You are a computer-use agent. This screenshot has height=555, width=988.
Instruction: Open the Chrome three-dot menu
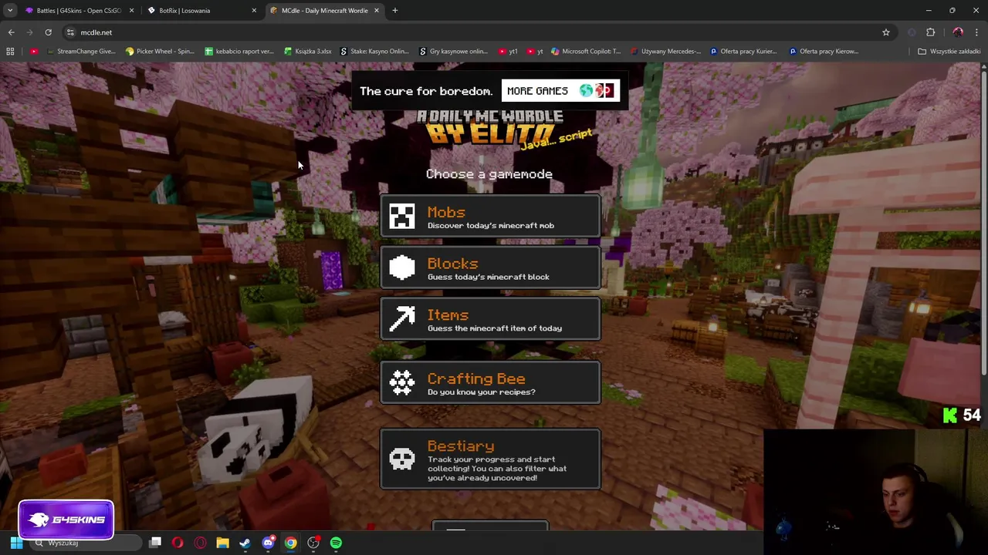[x=976, y=32]
